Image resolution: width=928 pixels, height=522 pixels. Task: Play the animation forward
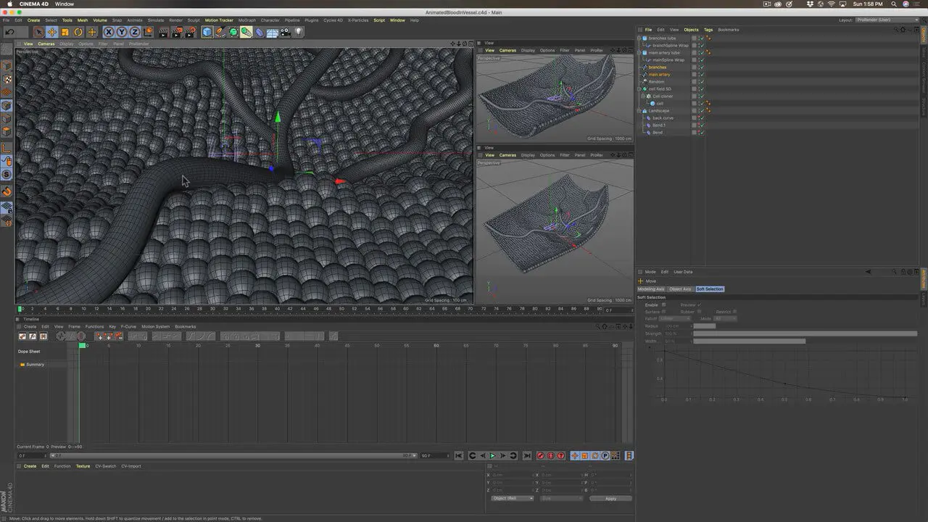pyautogui.click(x=492, y=455)
